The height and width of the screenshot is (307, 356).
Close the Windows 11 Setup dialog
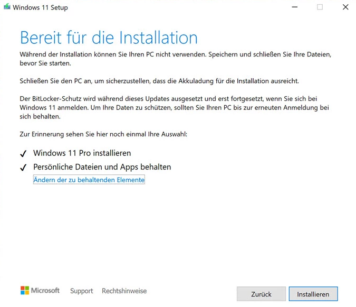[x=345, y=7]
